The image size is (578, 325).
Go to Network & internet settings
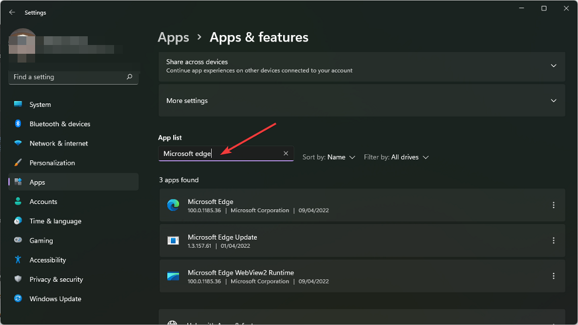(73, 143)
